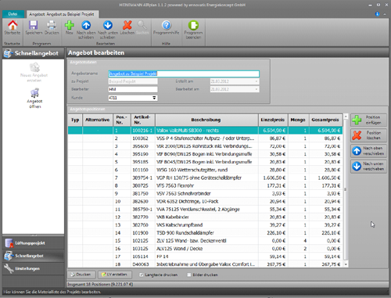The height and width of the screenshot is (298, 391).
Task: Go to Startseite home icon
Action: point(13,27)
